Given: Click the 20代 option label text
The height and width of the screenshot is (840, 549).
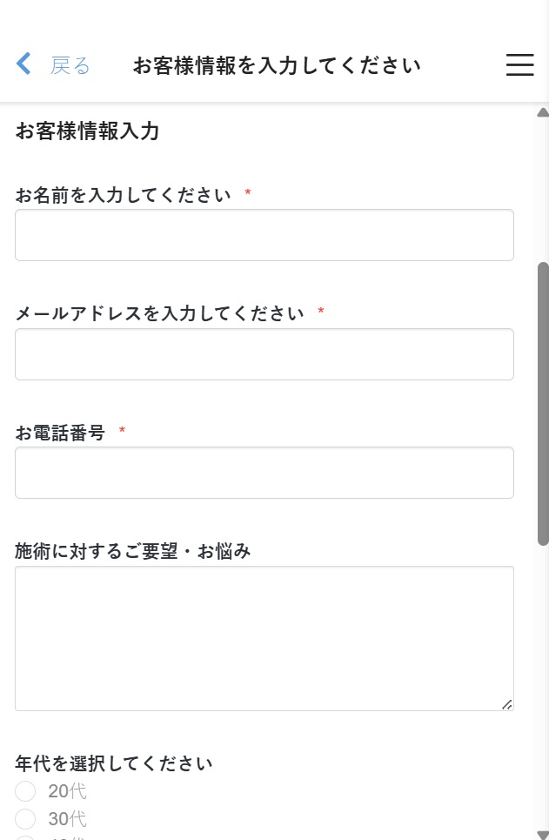Looking at the screenshot, I should tap(67, 790).
